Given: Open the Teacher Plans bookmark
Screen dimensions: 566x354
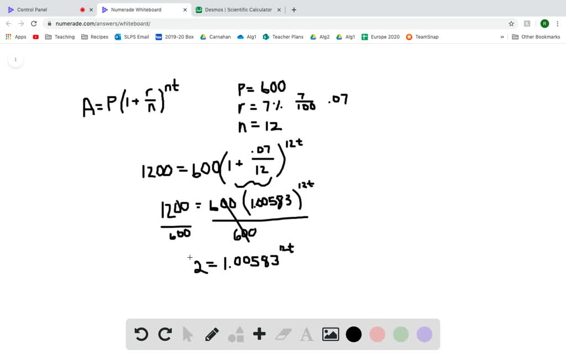Looking at the screenshot, I should pos(283,37).
